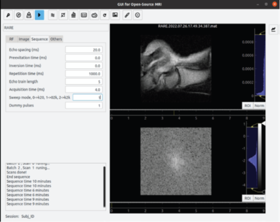The image size is (280, 222).
Task: Edit the Preexitation time (ms) field
Action: pos(84,58)
